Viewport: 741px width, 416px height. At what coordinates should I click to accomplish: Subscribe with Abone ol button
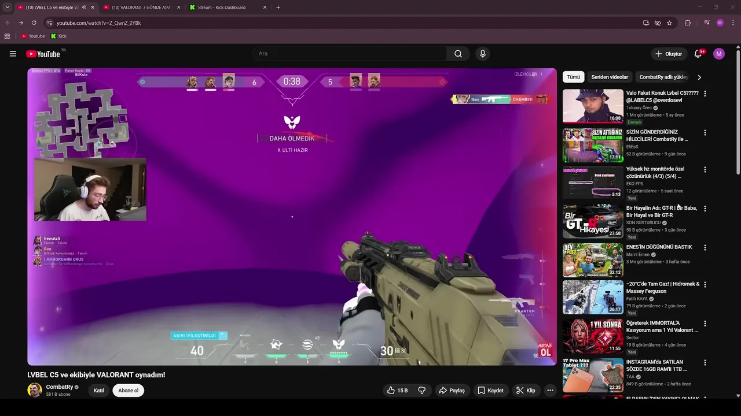129,391
